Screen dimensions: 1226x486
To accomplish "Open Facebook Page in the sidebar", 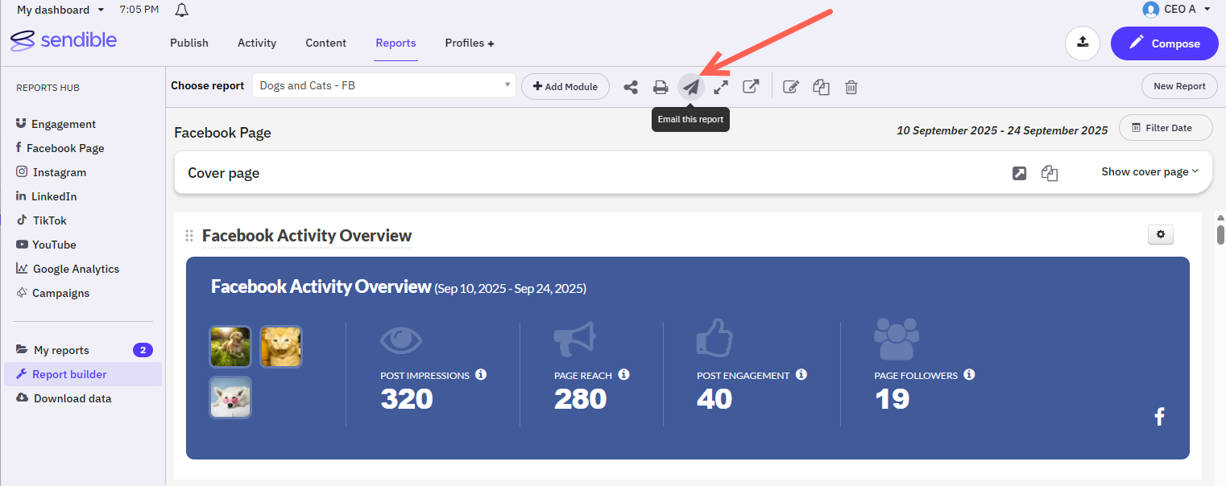I will tap(60, 148).
